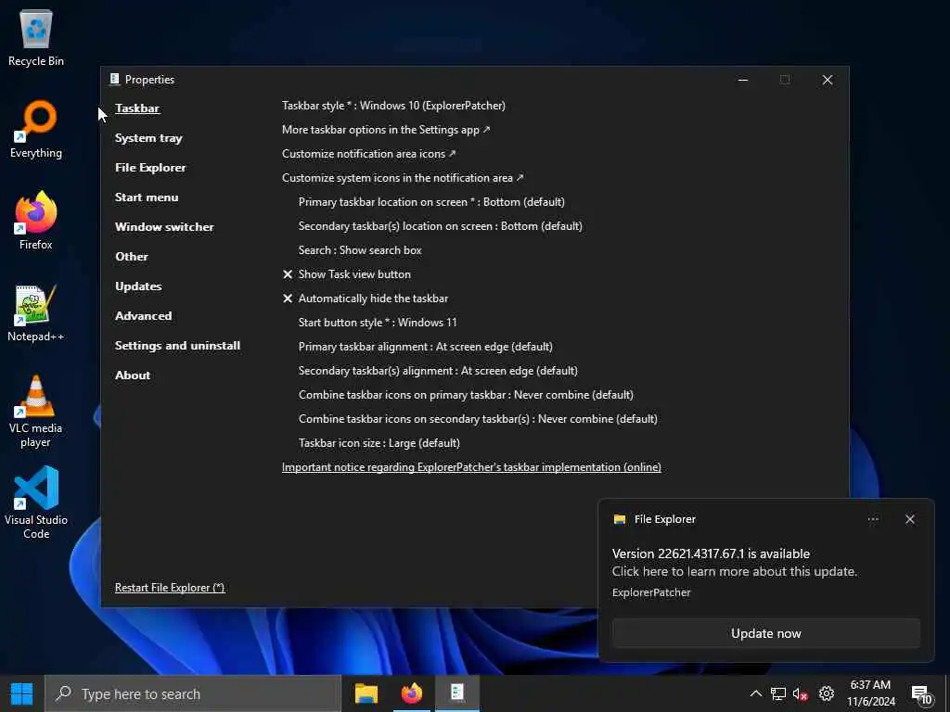Open More taskbar options in Settings app
This screenshot has width=950, height=712.
(386, 130)
